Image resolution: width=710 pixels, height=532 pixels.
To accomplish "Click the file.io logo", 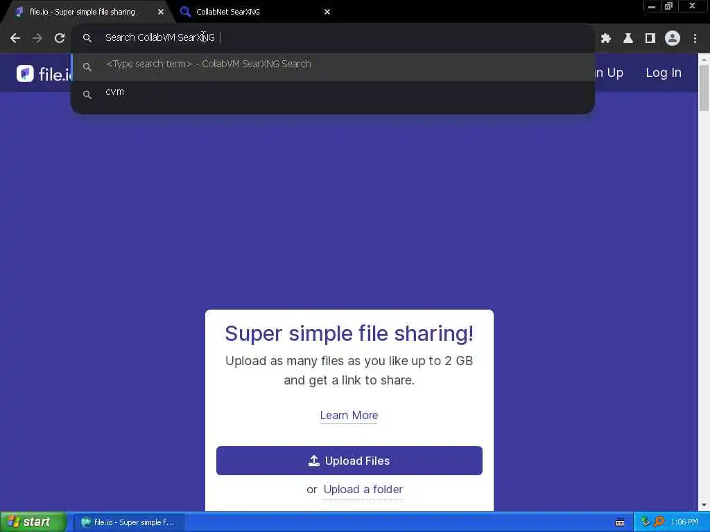I will tap(44, 73).
